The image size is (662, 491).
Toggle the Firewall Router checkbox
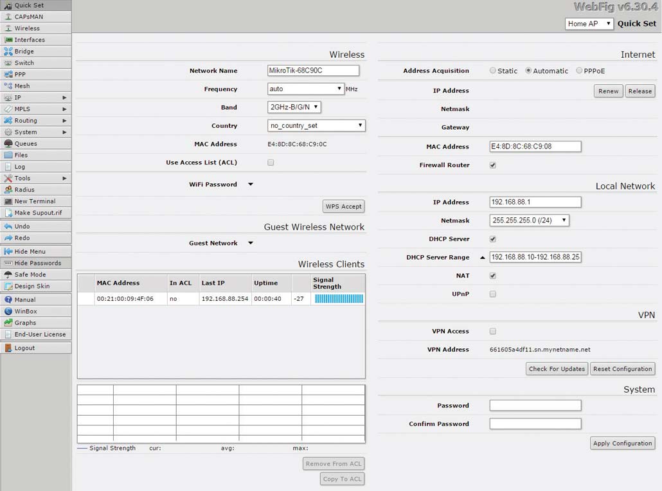click(x=493, y=165)
